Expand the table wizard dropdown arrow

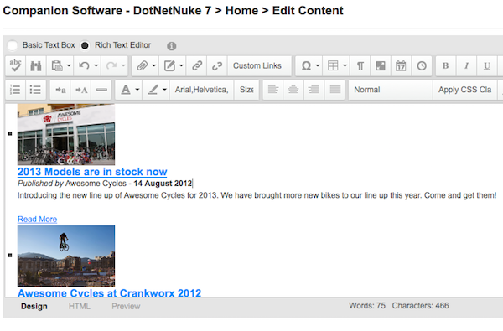click(345, 65)
